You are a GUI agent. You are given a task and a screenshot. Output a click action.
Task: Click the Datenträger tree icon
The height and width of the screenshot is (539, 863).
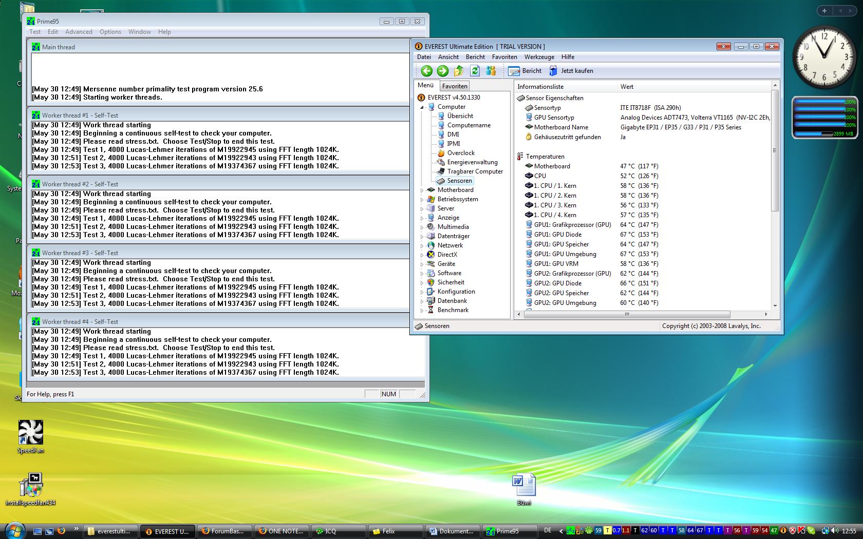click(431, 236)
